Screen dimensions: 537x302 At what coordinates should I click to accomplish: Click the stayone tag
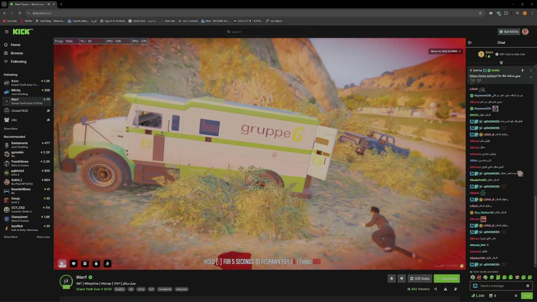(182, 289)
